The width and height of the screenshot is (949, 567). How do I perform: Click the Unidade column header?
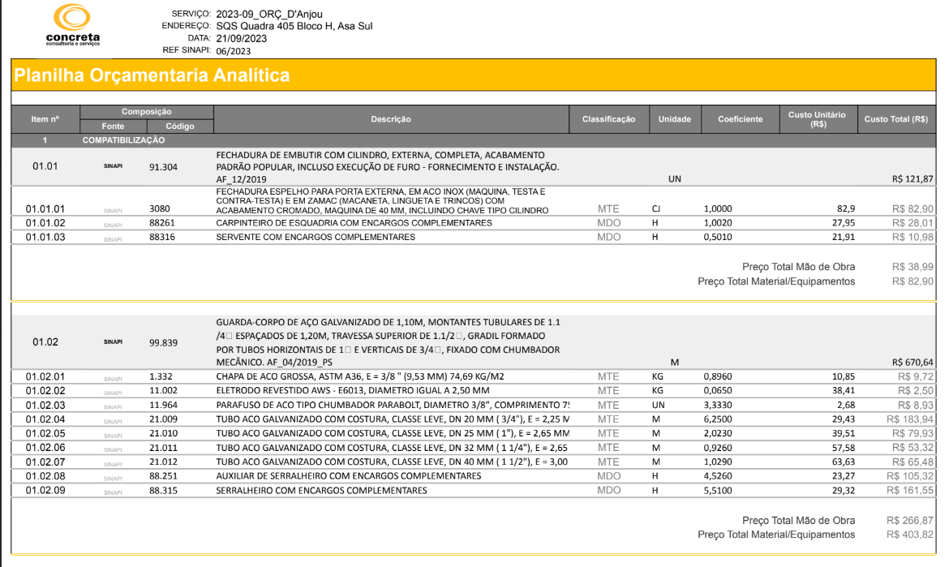[x=675, y=119]
